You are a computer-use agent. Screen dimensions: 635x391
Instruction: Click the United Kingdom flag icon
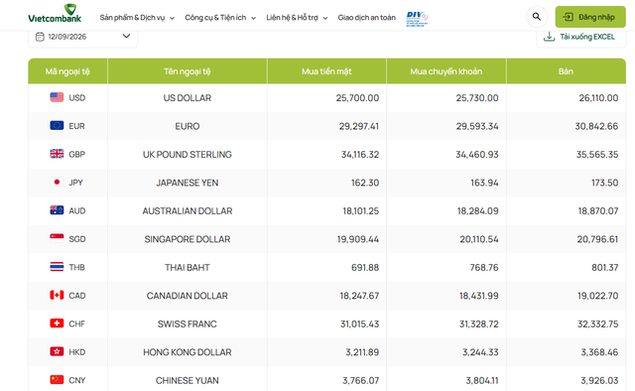(57, 154)
